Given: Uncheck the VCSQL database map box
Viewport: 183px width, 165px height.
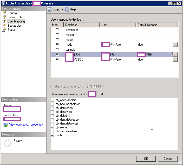Looking at the screenshot, I should (57, 60).
